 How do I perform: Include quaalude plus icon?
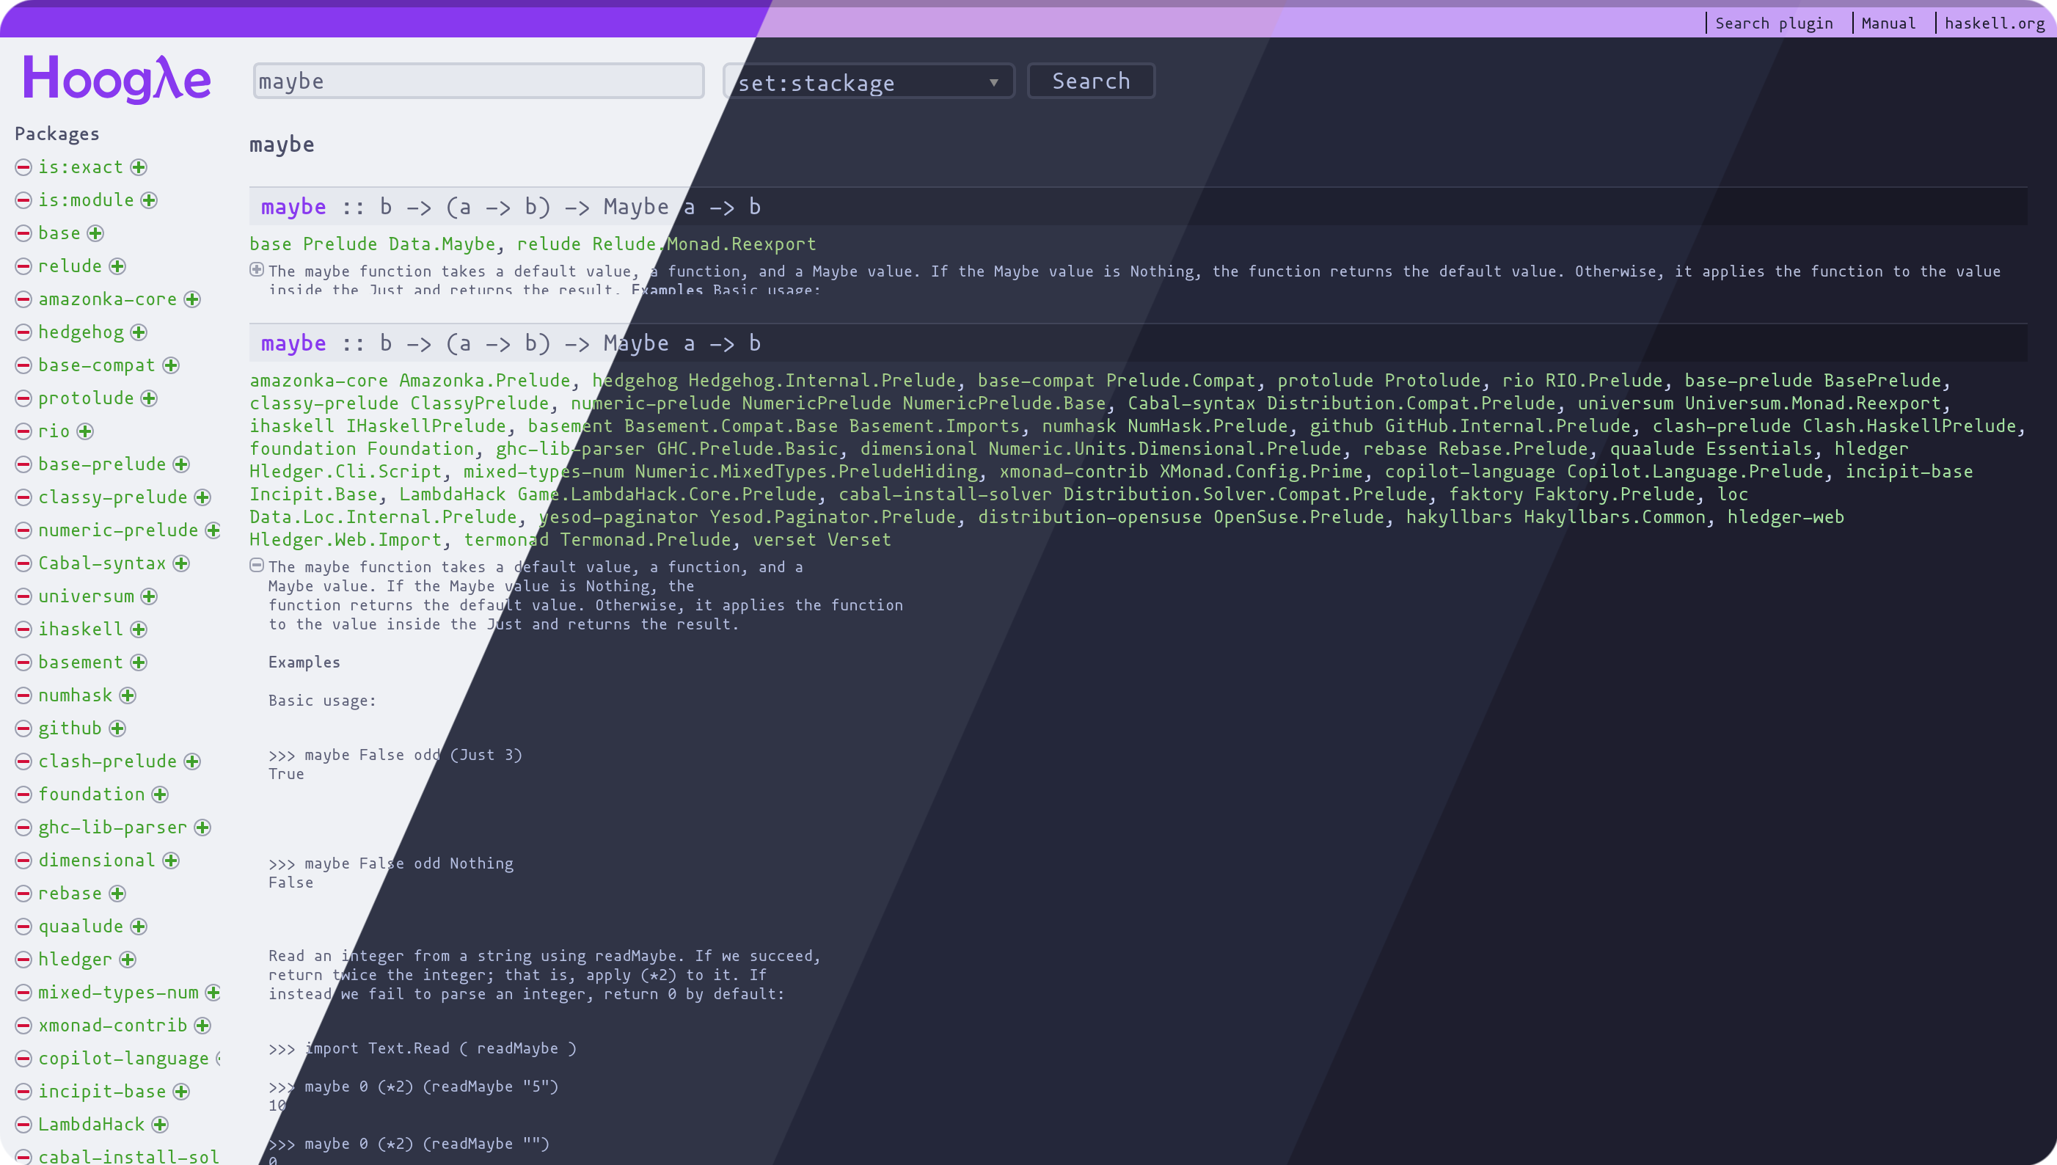point(139,927)
